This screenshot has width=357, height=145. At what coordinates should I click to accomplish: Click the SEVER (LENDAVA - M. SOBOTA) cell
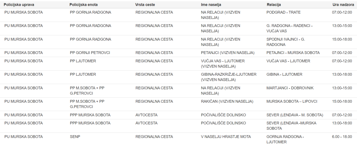[x=295, y=115]
